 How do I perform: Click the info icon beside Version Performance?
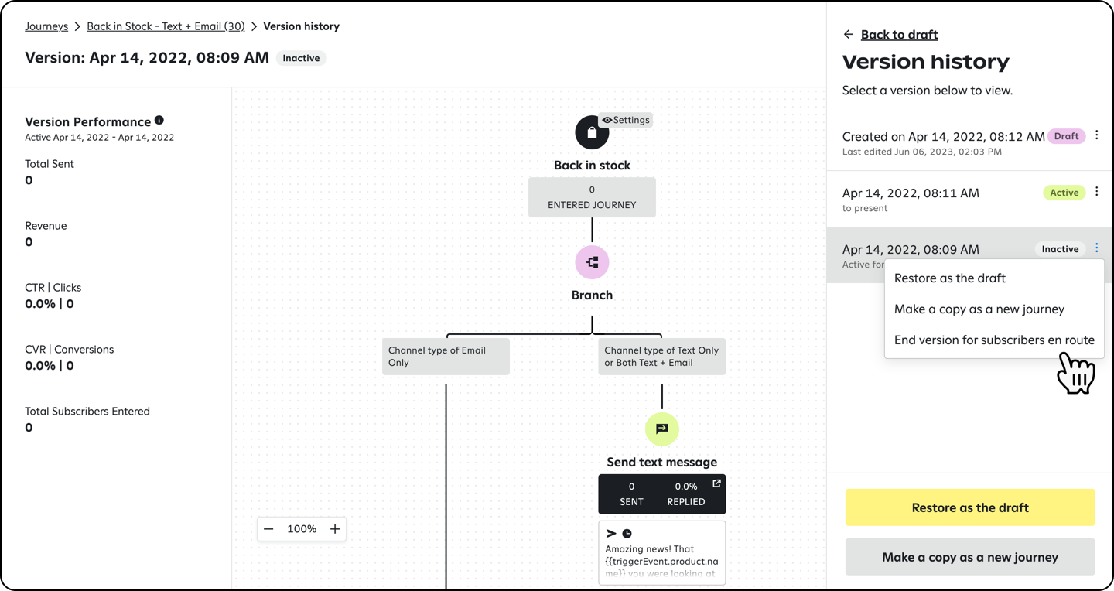click(159, 120)
